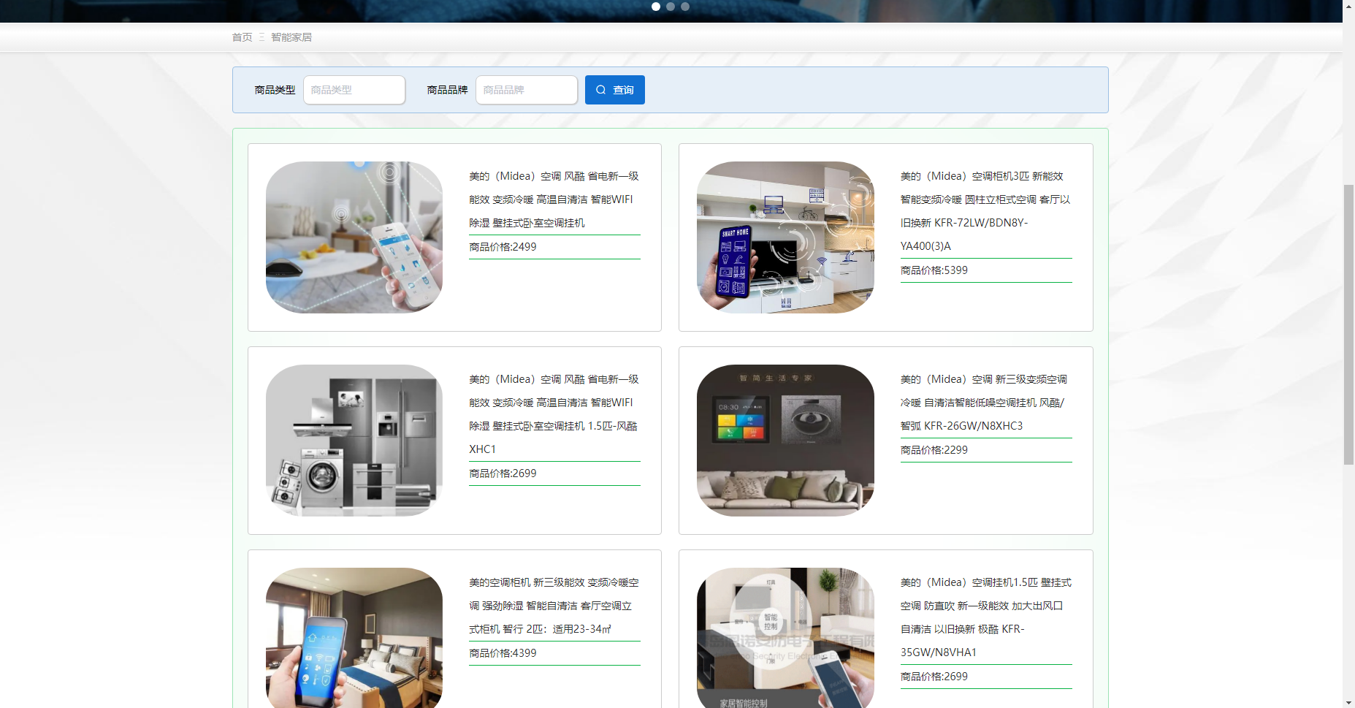This screenshot has width=1355, height=708.
Task: Click the price 商品价格:5399
Action: (x=934, y=270)
